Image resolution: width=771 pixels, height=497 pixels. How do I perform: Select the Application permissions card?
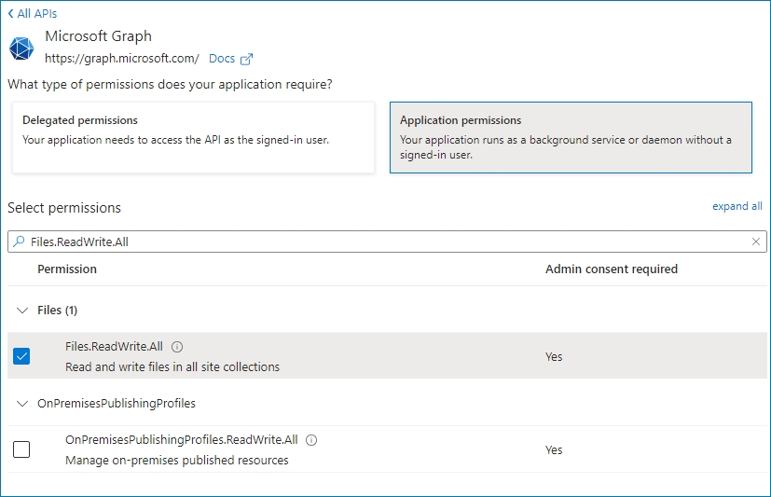click(571, 138)
